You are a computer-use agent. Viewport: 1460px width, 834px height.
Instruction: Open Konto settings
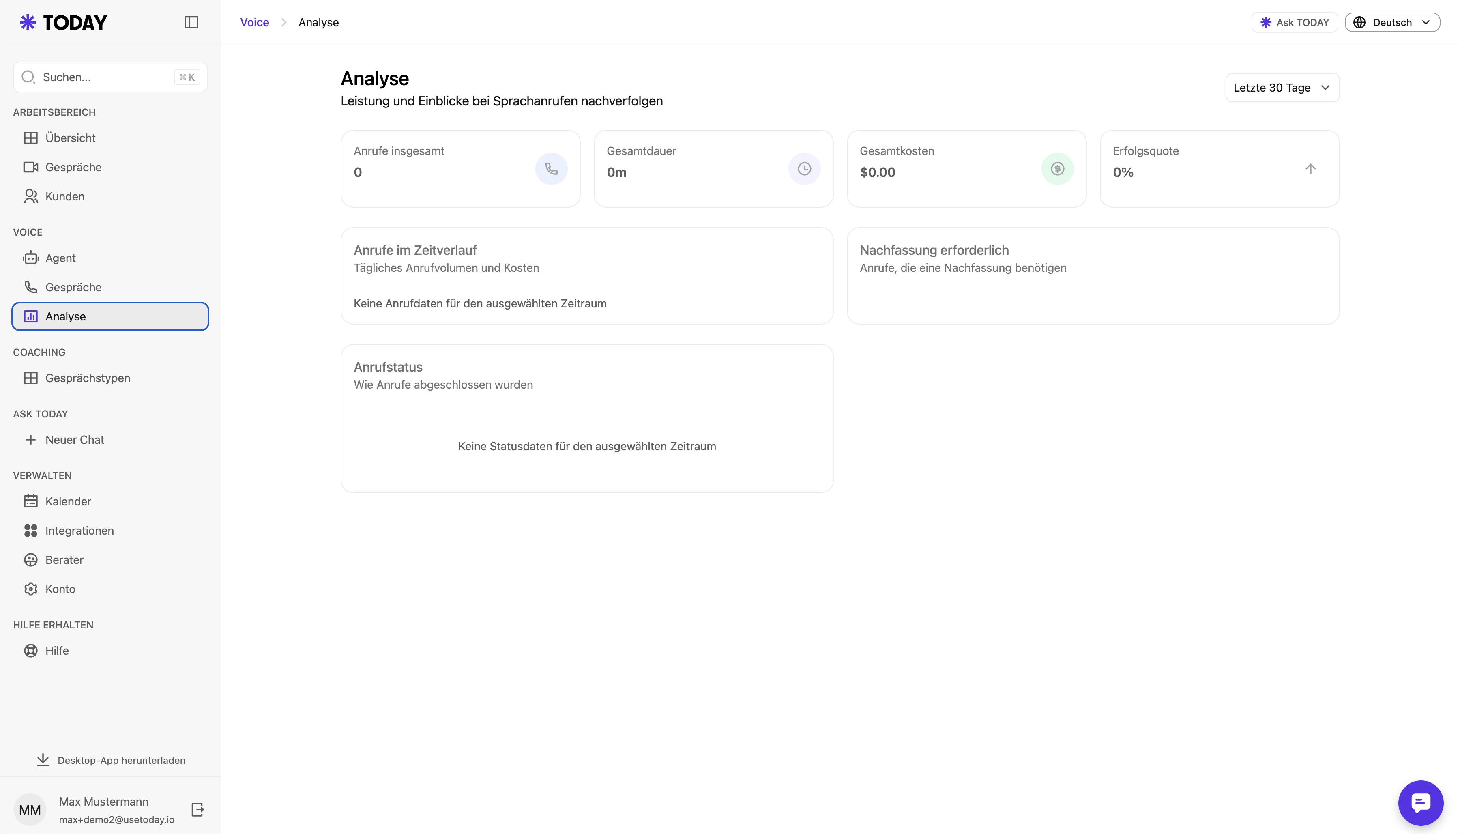click(x=110, y=589)
